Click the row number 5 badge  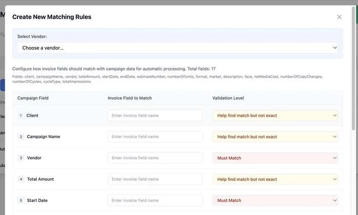(x=21, y=200)
